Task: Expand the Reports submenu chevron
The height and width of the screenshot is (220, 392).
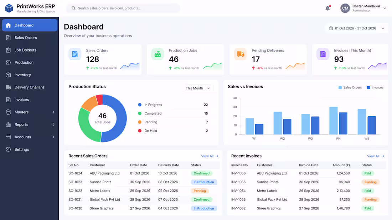Action: [x=53, y=124]
